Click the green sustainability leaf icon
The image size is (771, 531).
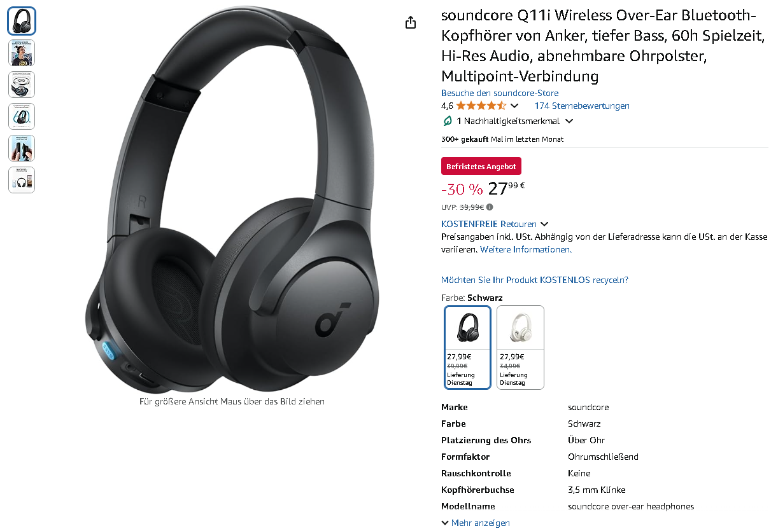(448, 121)
